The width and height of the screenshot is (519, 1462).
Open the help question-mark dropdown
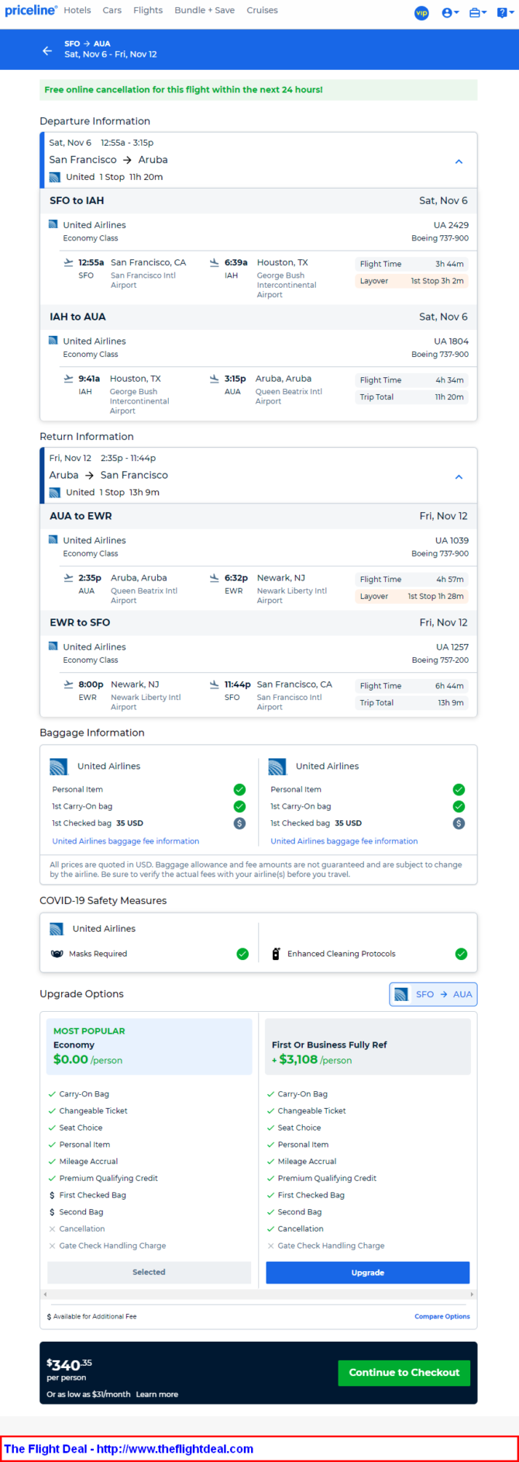(505, 12)
